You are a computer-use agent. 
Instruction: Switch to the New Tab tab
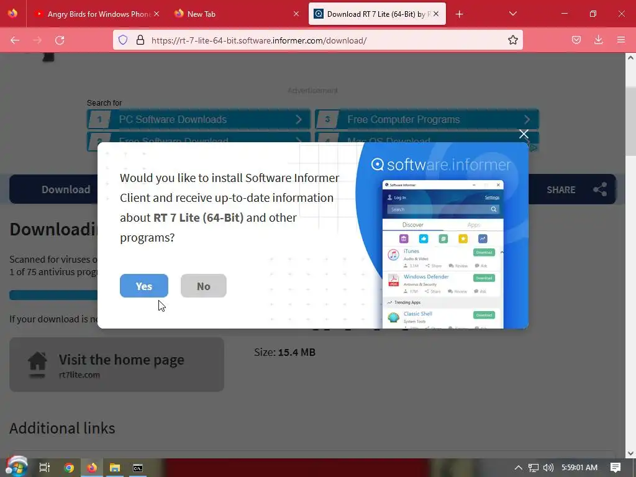tap(236, 14)
